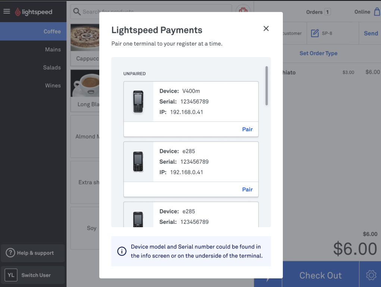Open the online ordering bag icon
This screenshot has width=381, height=287.
coord(377,12)
